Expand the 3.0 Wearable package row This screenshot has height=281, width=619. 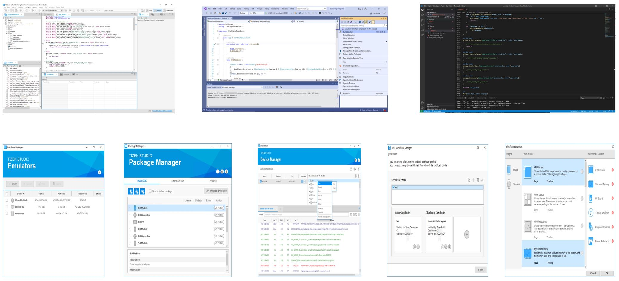(130, 236)
